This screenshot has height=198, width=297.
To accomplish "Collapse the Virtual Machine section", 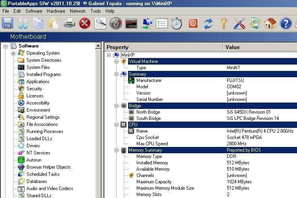I will pos(116,61).
